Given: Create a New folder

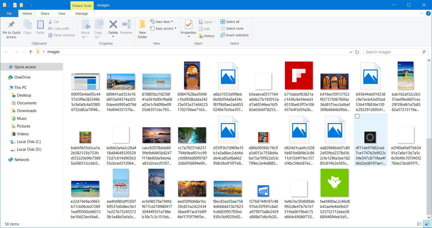Looking at the screenshot, I should pos(142,29).
